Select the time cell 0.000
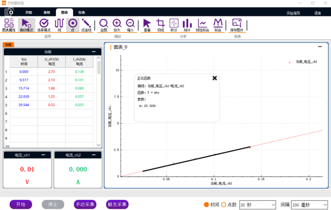This screenshot has width=331, height=210. 24,72
